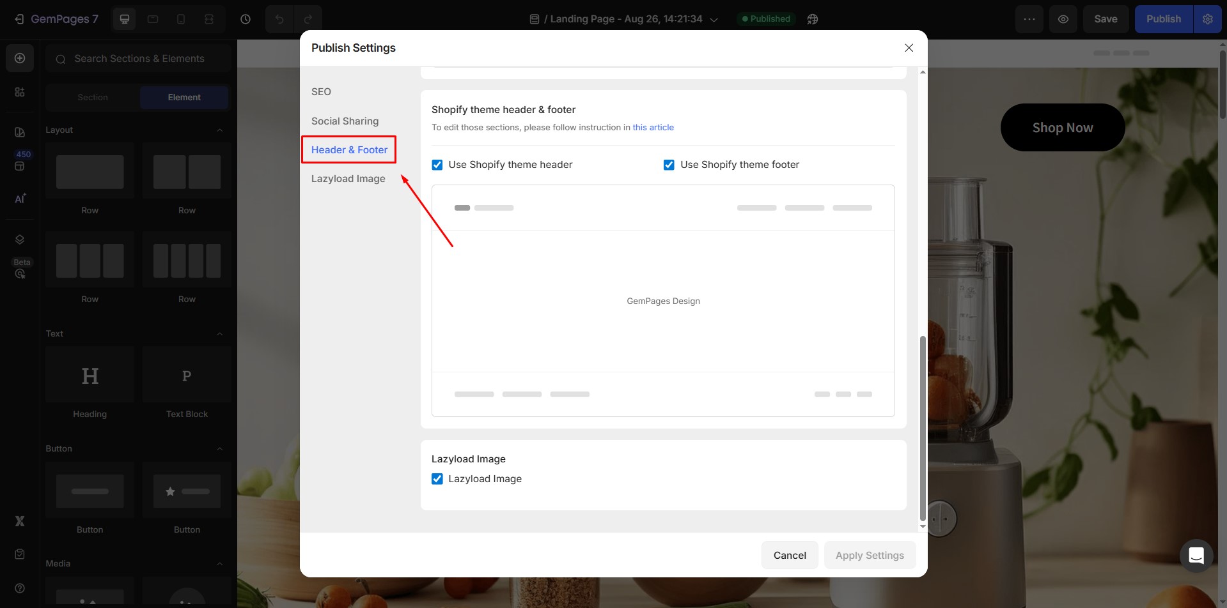This screenshot has width=1227, height=608.
Task: Open the help question mark at sidebar bottom
Action: click(20, 588)
